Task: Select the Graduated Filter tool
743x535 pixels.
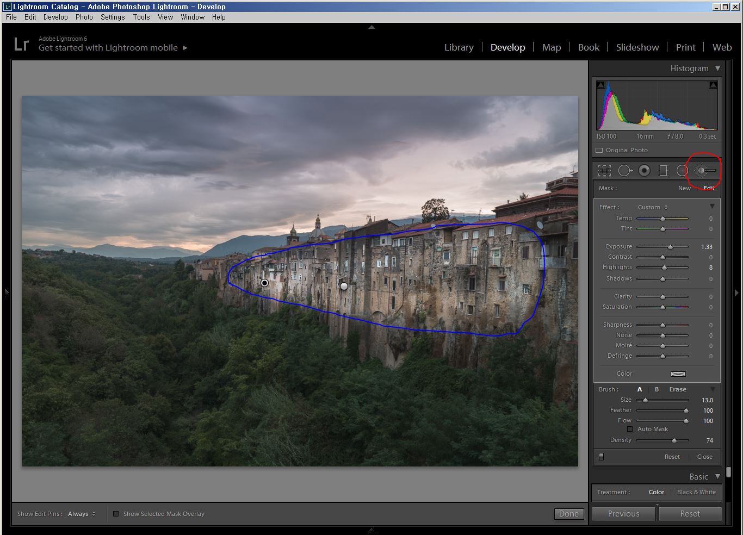Action: (x=663, y=171)
